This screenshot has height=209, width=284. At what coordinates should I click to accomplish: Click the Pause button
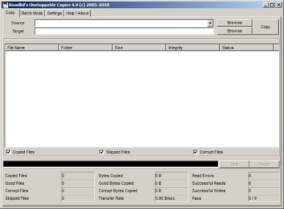(264, 164)
